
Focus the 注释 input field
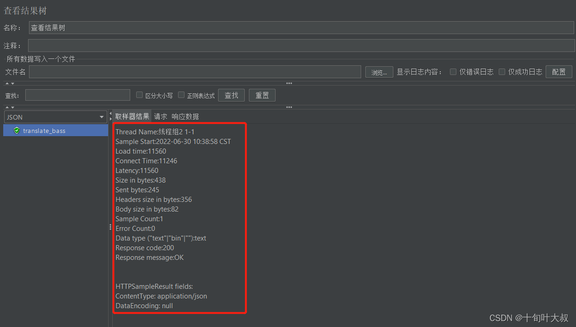pos(301,46)
